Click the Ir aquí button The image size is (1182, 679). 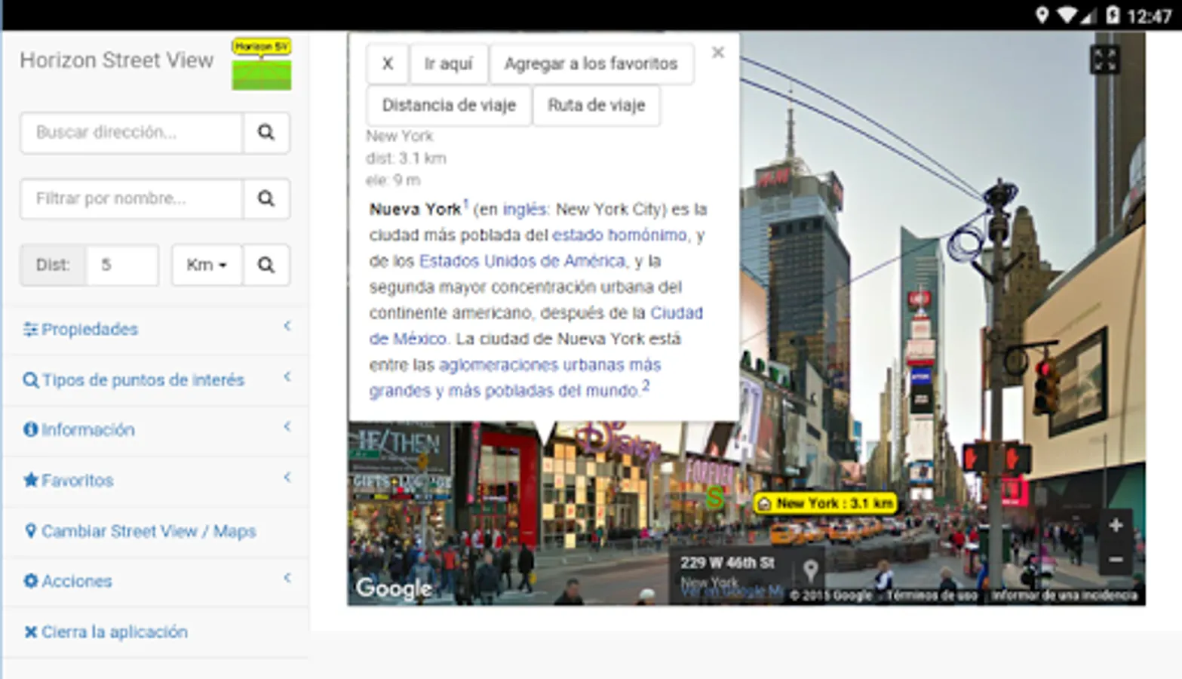coord(449,64)
